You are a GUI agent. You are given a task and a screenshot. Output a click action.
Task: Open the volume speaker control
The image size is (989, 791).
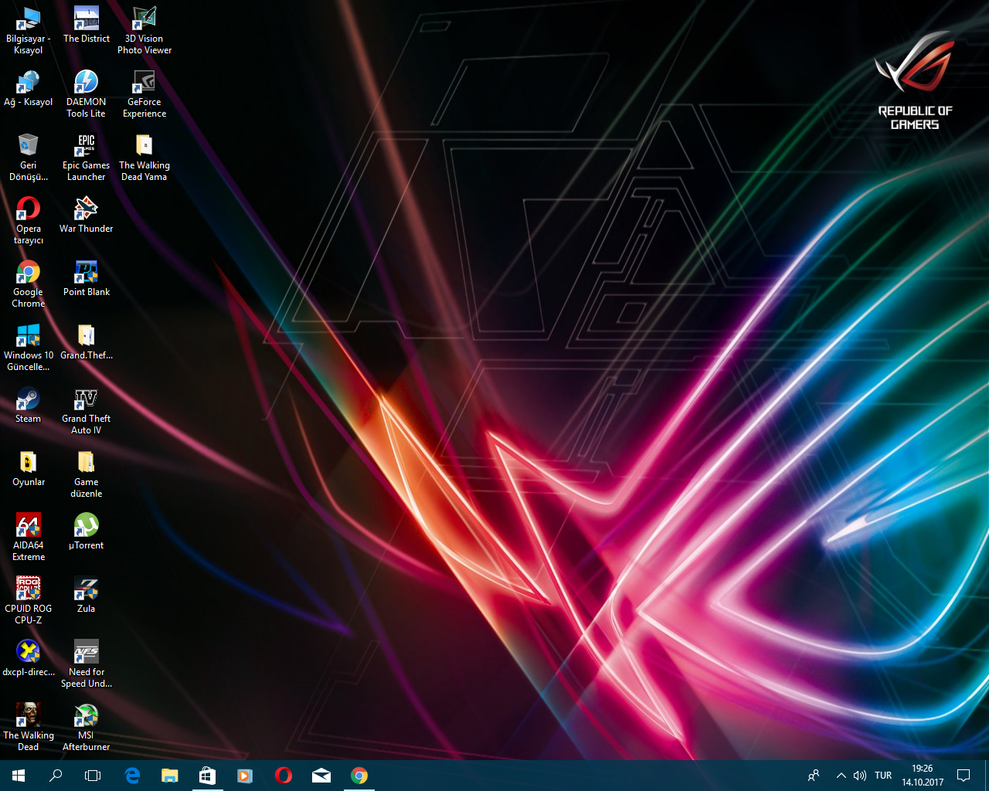(x=859, y=776)
